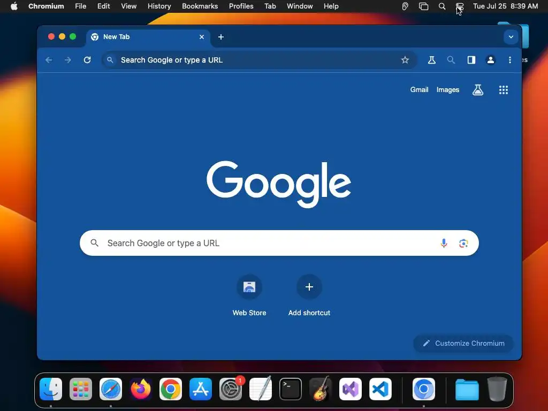Click the Google logo

[x=278, y=184]
